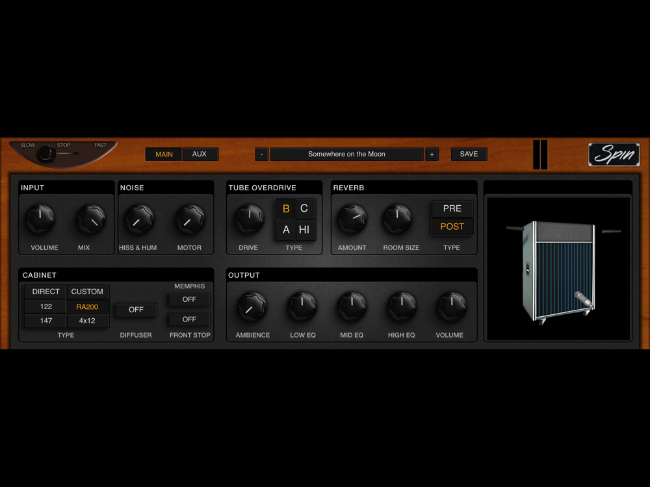Select next preset with plus button
Screen dimensions: 650x487
point(432,154)
